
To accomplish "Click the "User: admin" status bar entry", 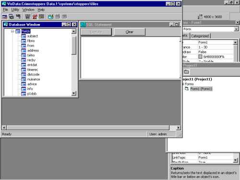I will (158, 134).
